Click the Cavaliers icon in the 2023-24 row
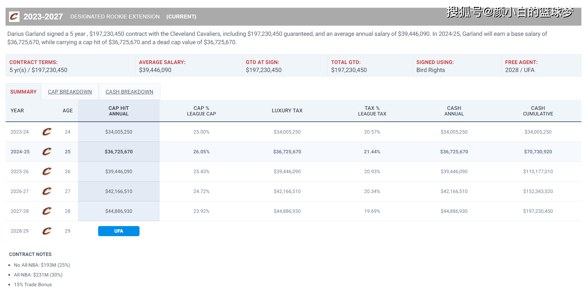Viewport: 588px width, 289px height. pyautogui.click(x=47, y=132)
